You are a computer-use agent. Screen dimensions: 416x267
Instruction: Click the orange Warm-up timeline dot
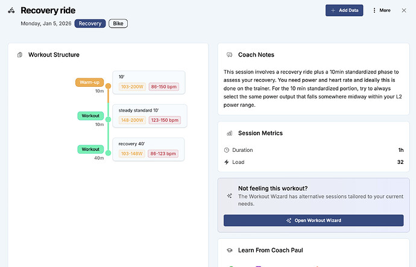coord(109,86)
